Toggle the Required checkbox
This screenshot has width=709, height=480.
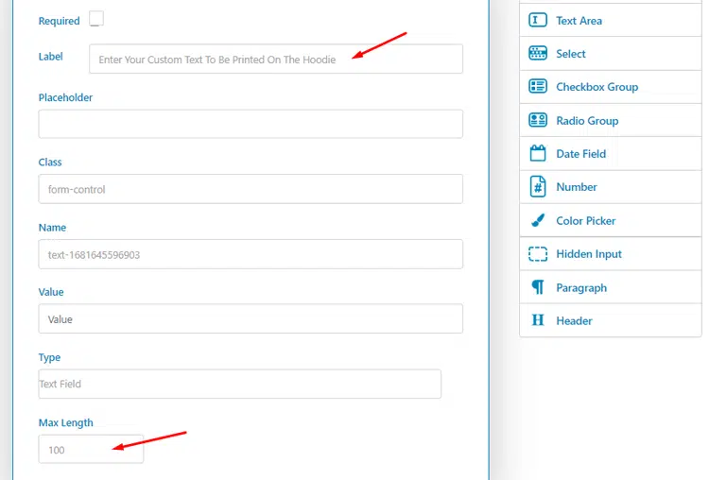96,19
